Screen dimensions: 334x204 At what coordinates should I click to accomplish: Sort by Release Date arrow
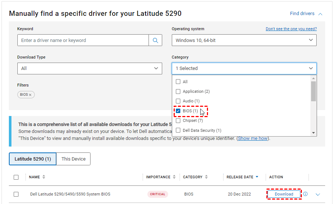point(257,177)
